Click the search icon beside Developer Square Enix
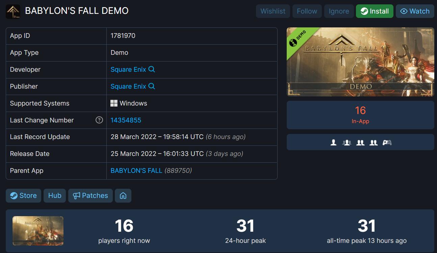 click(x=152, y=69)
